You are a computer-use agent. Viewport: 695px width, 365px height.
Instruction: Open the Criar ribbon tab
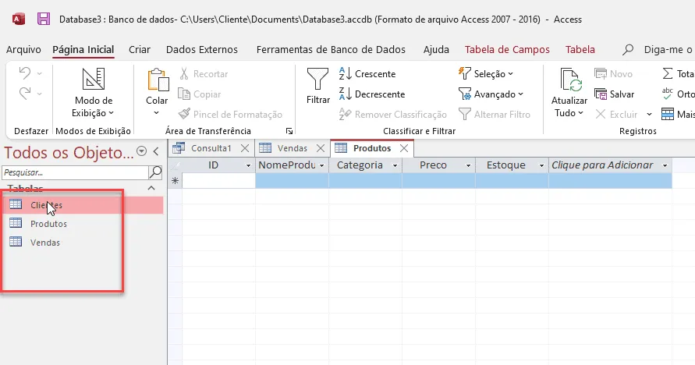(x=140, y=50)
